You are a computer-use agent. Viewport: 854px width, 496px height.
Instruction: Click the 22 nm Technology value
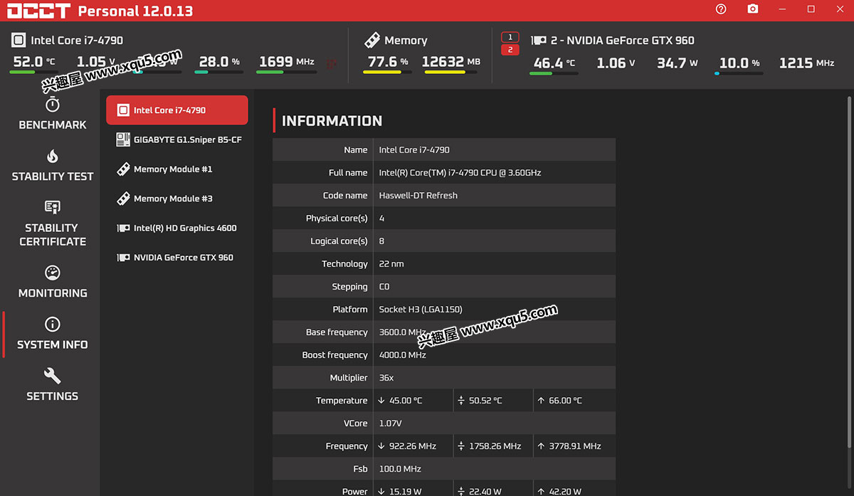tap(391, 263)
